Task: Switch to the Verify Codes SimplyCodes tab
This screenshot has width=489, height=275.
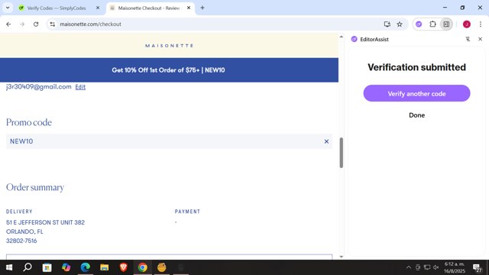Action: coord(56,8)
